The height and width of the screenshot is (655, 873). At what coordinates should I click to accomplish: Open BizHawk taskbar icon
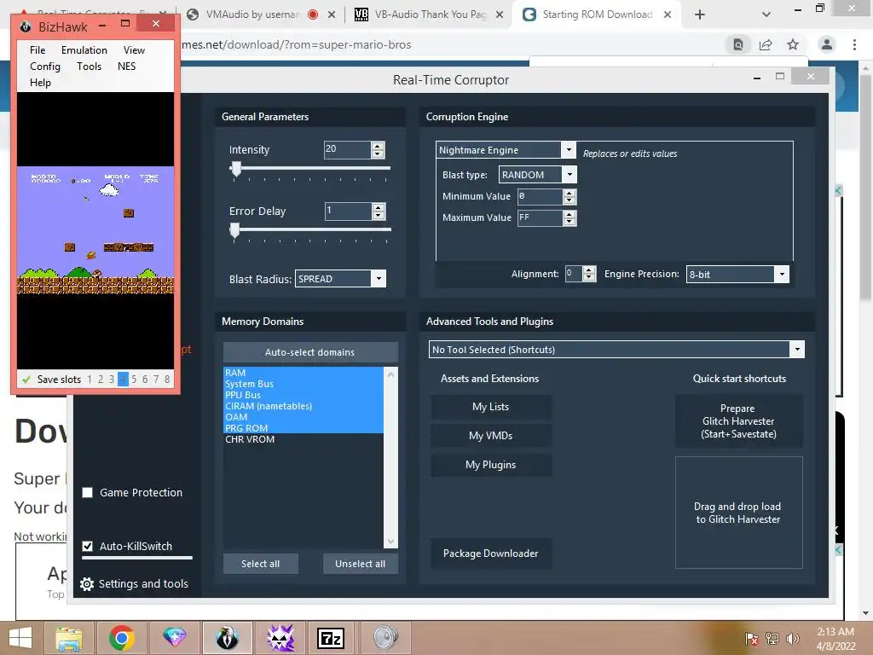227,638
